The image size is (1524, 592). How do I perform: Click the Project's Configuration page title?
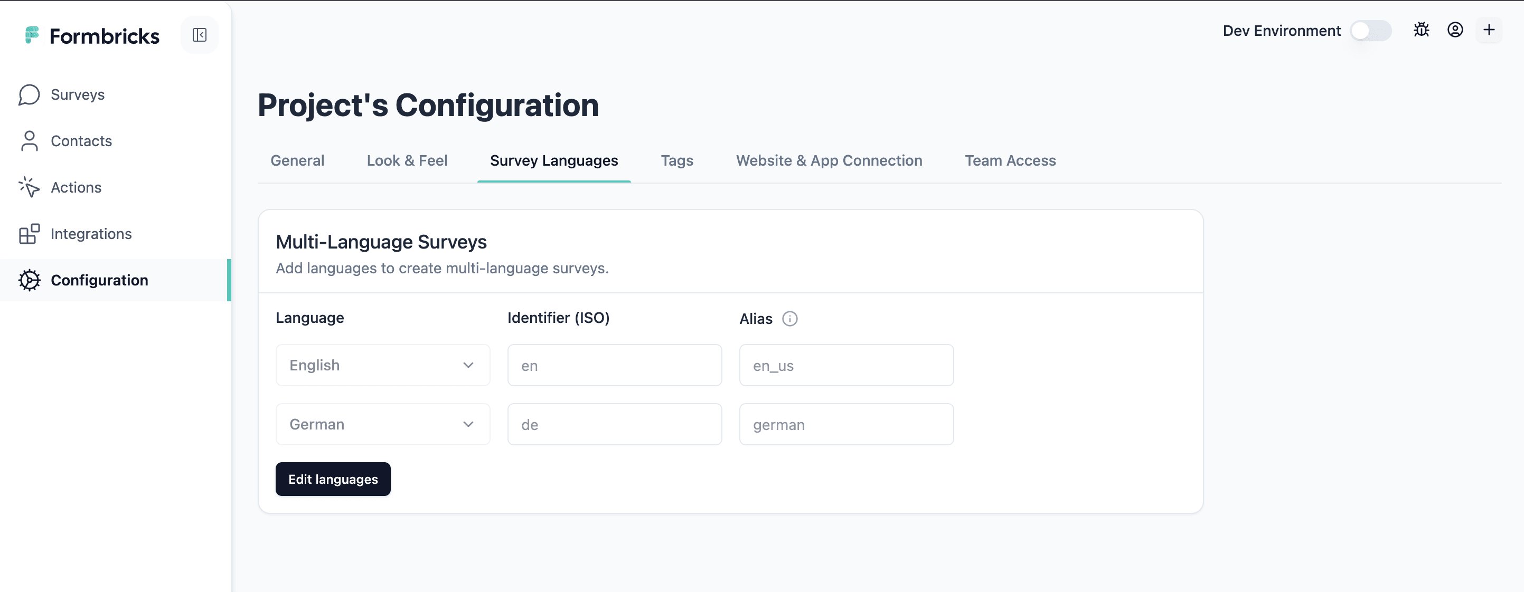pyautogui.click(x=428, y=106)
